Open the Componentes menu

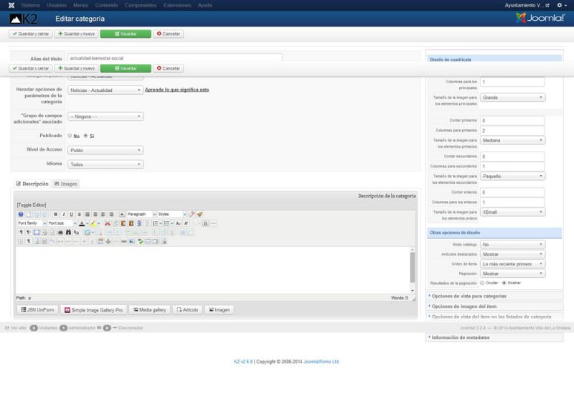(x=141, y=5)
